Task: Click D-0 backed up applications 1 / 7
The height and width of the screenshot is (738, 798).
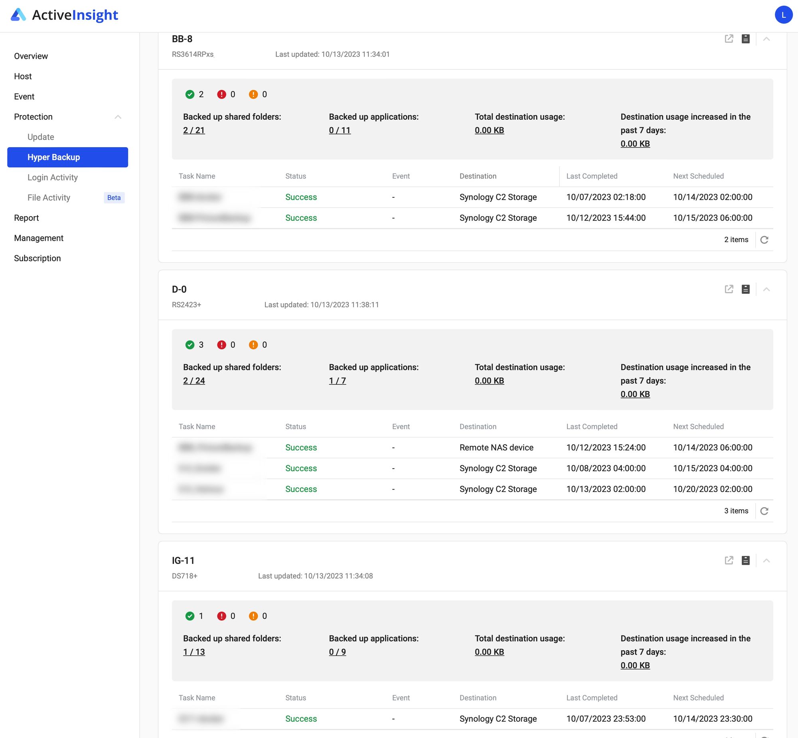Action: click(x=337, y=381)
